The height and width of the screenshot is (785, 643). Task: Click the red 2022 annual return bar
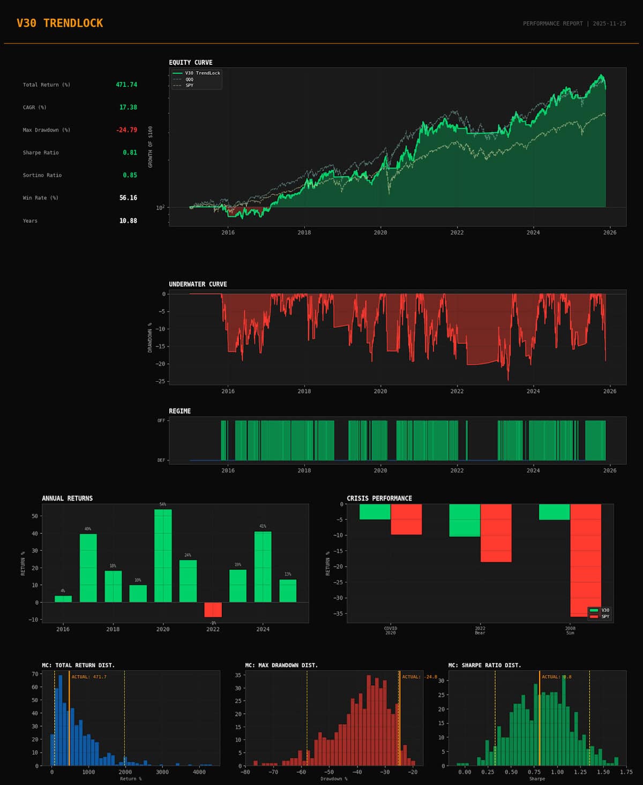pos(213,609)
